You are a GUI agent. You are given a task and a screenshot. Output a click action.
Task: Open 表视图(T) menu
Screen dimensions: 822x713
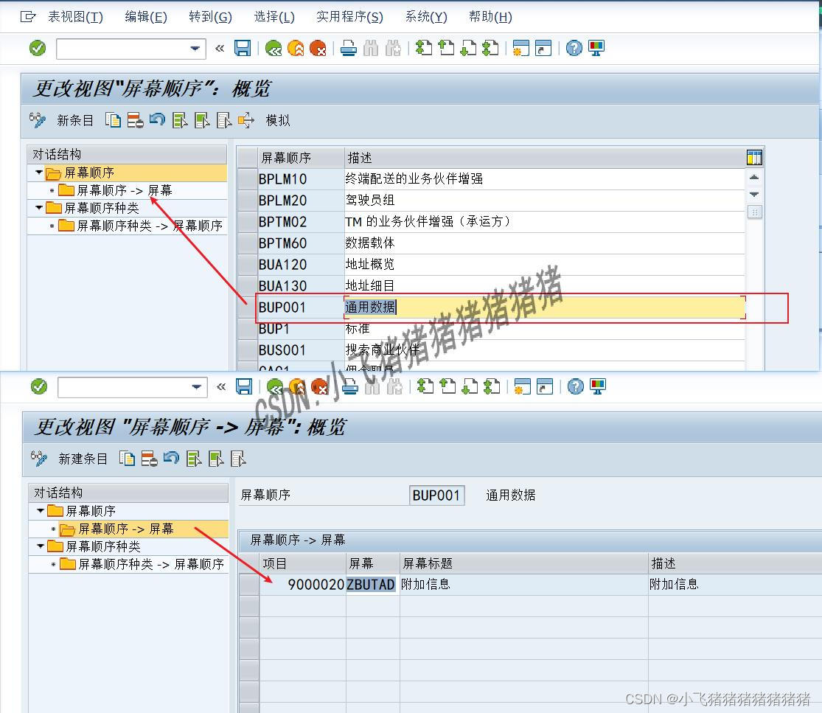point(75,17)
